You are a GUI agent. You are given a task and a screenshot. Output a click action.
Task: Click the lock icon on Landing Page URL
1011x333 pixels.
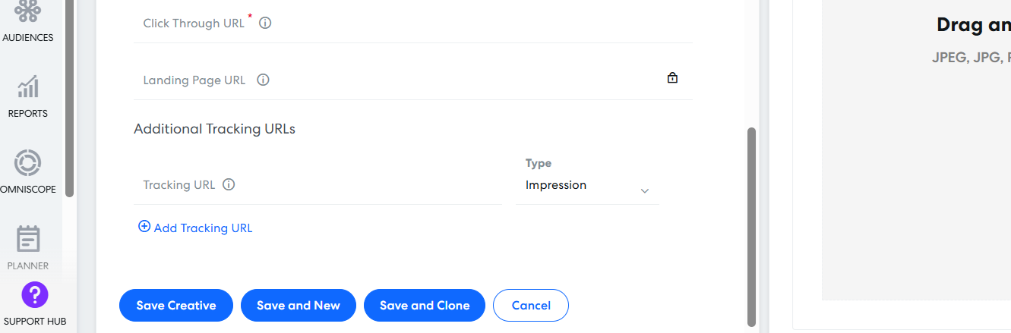click(672, 77)
